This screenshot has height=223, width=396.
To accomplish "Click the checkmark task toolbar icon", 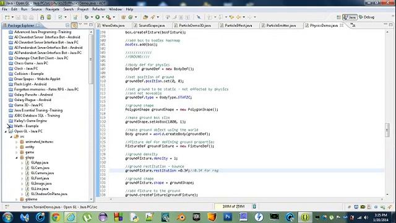I will coord(60,17).
